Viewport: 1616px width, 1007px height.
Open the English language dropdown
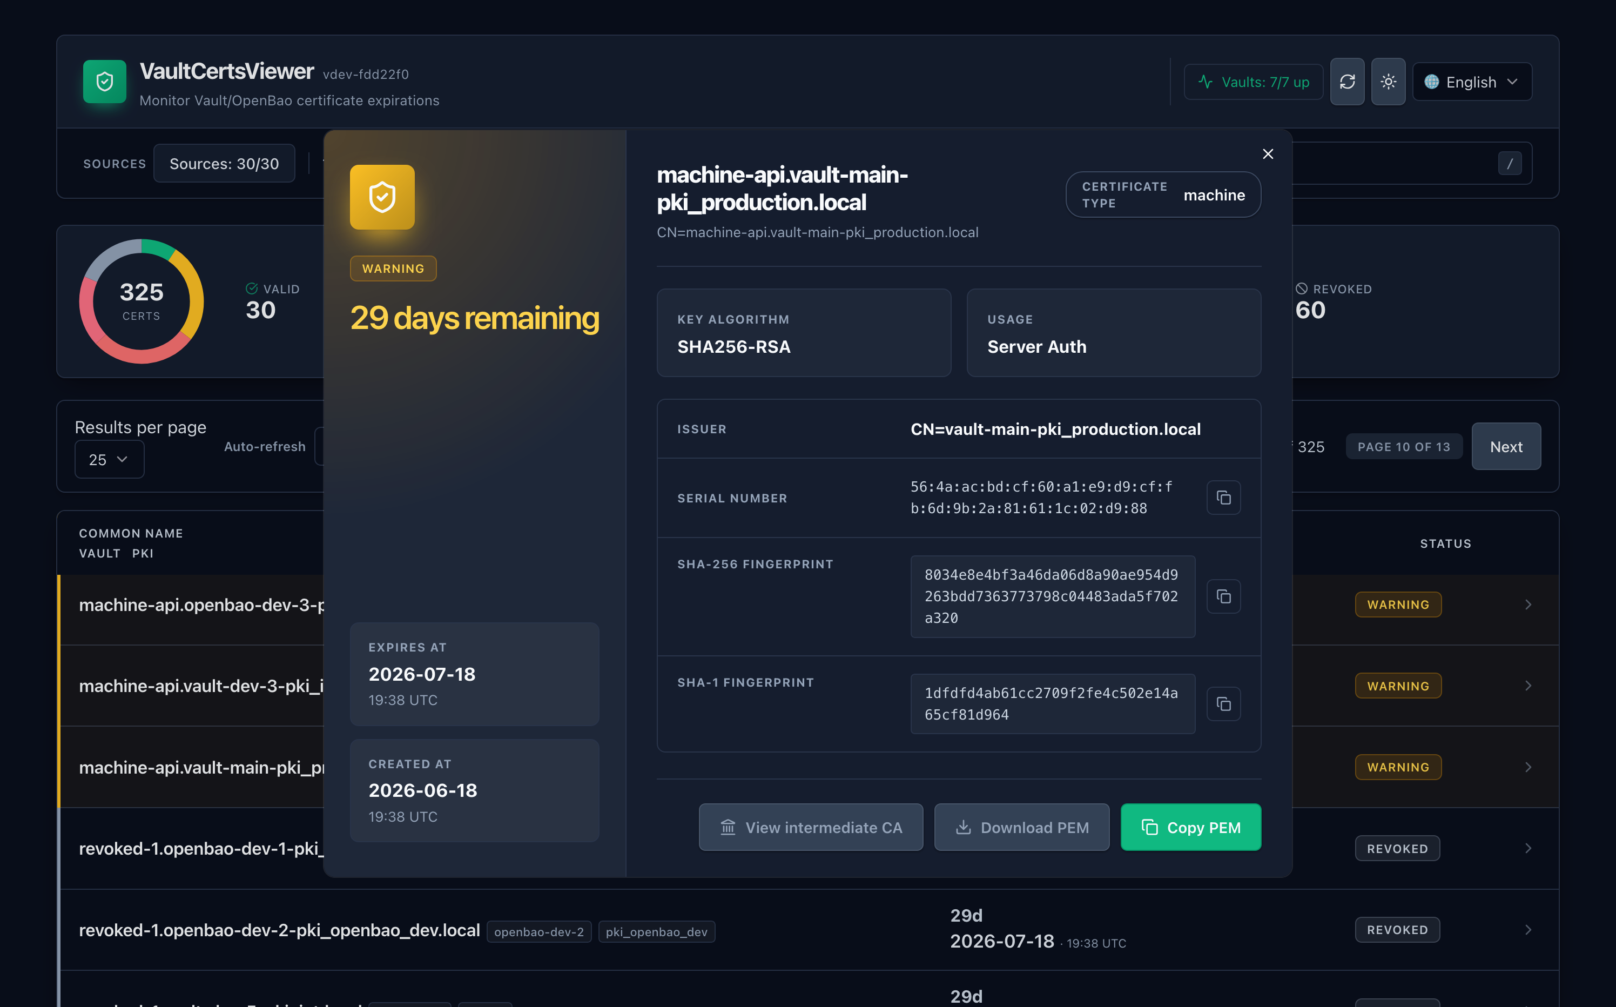(x=1472, y=81)
